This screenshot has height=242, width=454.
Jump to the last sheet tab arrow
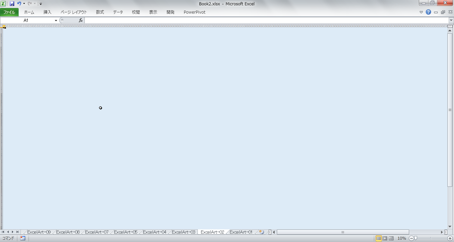tap(18, 232)
